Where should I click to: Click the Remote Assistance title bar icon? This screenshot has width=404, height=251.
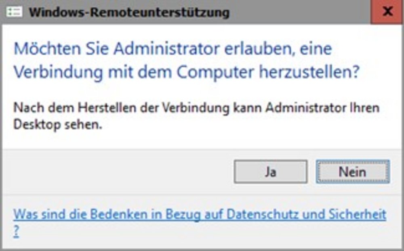coord(15,11)
